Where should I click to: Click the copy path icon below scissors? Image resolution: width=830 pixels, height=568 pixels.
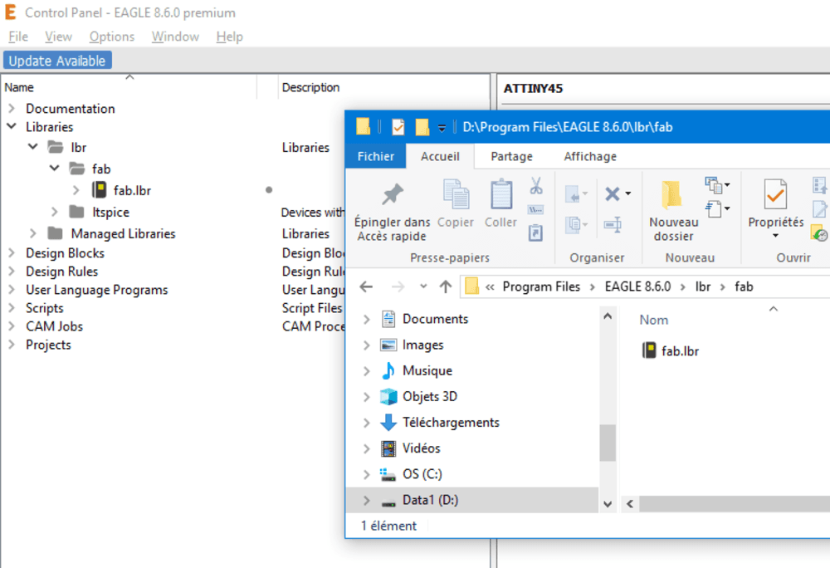coord(535,209)
